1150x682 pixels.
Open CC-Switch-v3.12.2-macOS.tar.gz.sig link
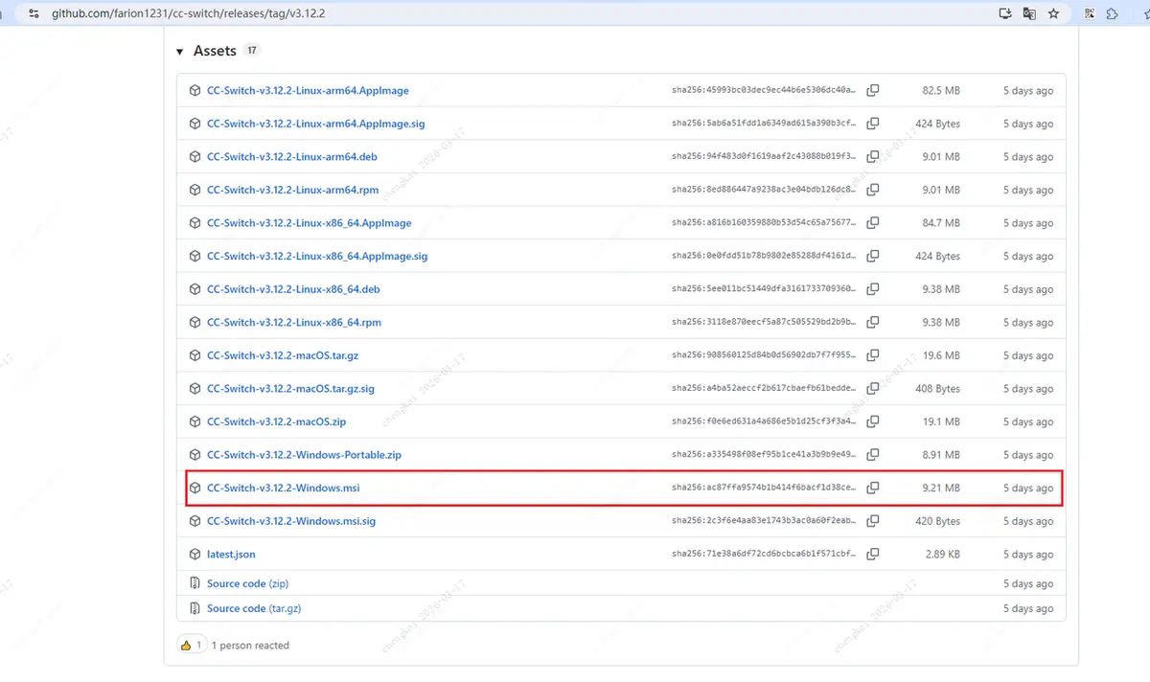coord(290,389)
